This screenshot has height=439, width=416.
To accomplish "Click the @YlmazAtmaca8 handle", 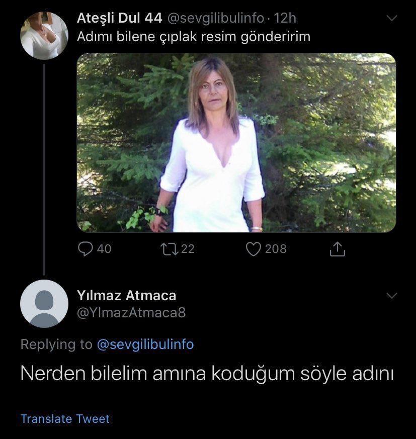I will click(131, 313).
